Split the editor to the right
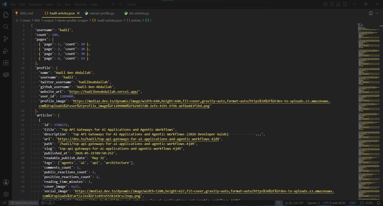Image resolution: width=383 pixels, height=206 pixels. (x=371, y=13)
